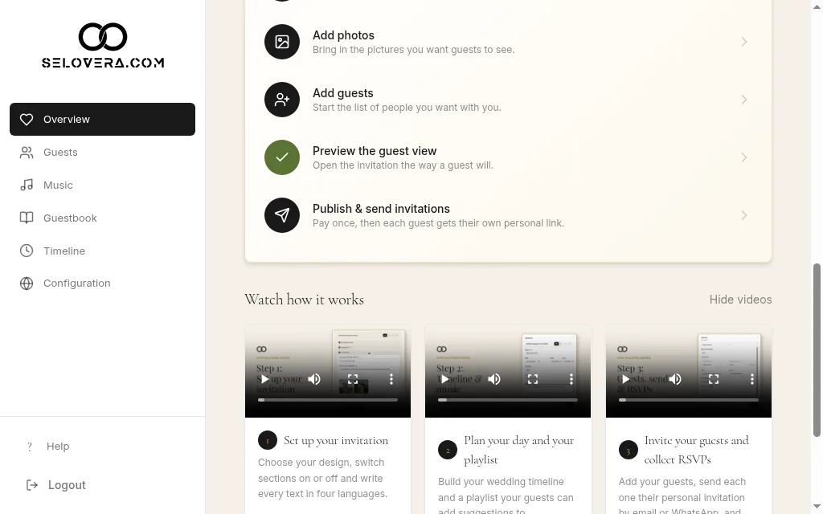
Task: Click the Logout arrow icon
Action: [x=32, y=485]
